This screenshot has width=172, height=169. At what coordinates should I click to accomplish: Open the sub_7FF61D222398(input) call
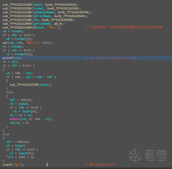pyautogui.click(x=31, y=85)
